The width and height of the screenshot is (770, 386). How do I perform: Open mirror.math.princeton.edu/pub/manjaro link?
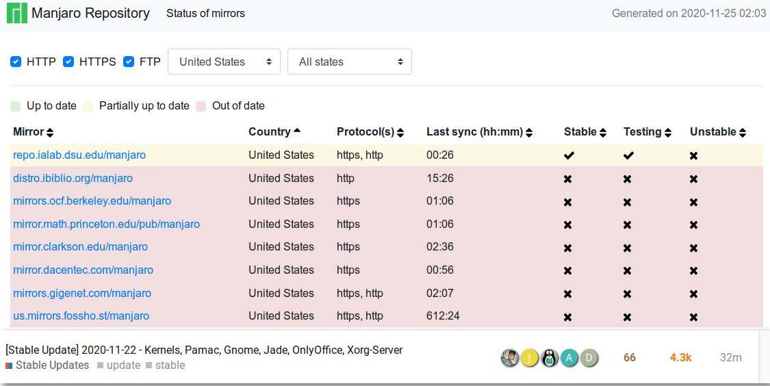click(106, 224)
